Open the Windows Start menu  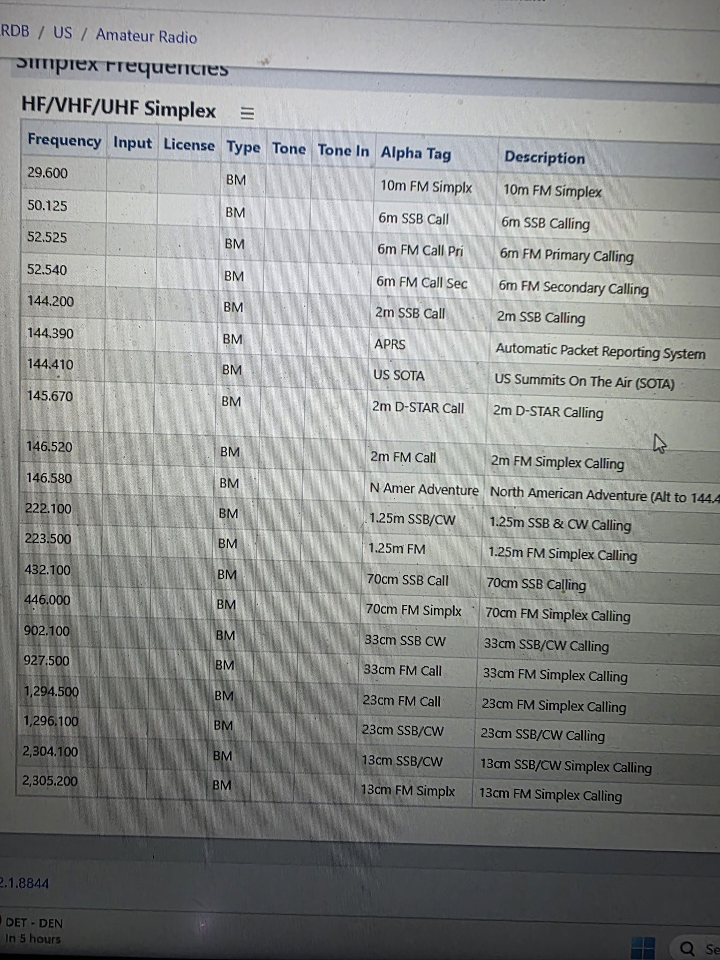pyautogui.click(x=642, y=947)
